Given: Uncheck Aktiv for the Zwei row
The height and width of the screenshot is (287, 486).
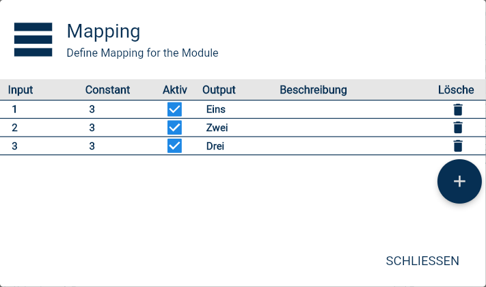Looking at the screenshot, I should pos(174,127).
